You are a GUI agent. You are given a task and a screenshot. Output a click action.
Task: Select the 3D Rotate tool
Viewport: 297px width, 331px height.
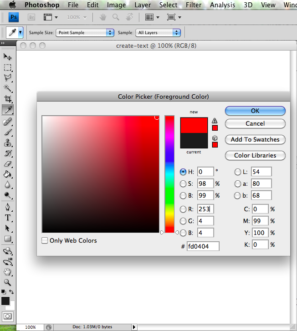(x=8, y=251)
